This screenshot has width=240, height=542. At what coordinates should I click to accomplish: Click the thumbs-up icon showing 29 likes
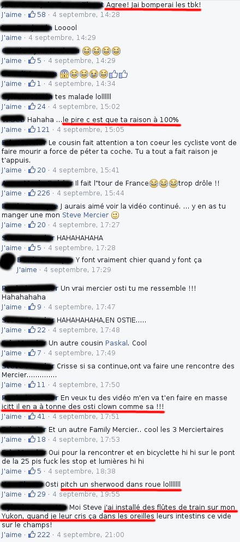(x=32, y=494)
